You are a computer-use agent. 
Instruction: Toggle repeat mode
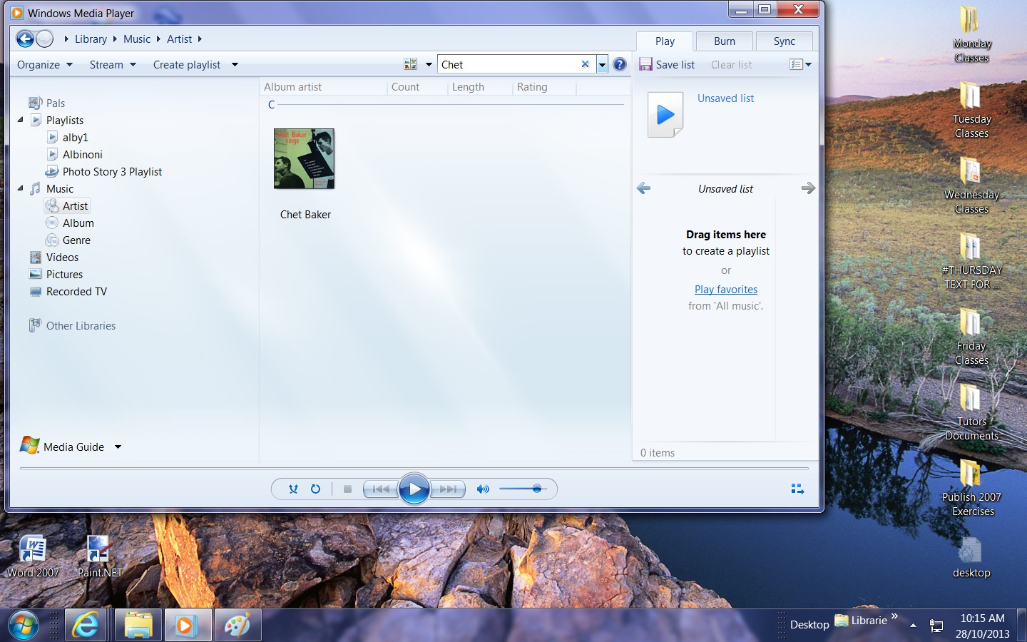tap(315, 489)
